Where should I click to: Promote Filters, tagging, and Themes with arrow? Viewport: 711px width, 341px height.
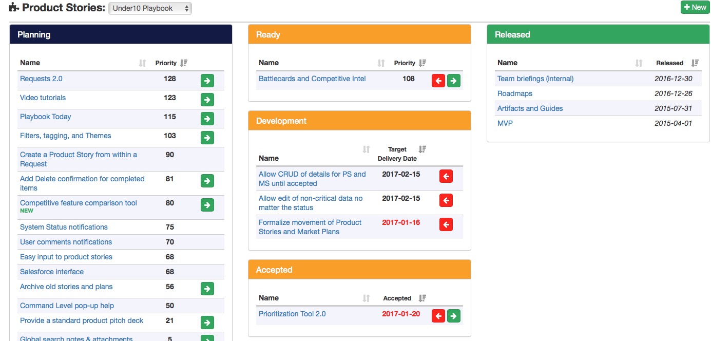207,138
